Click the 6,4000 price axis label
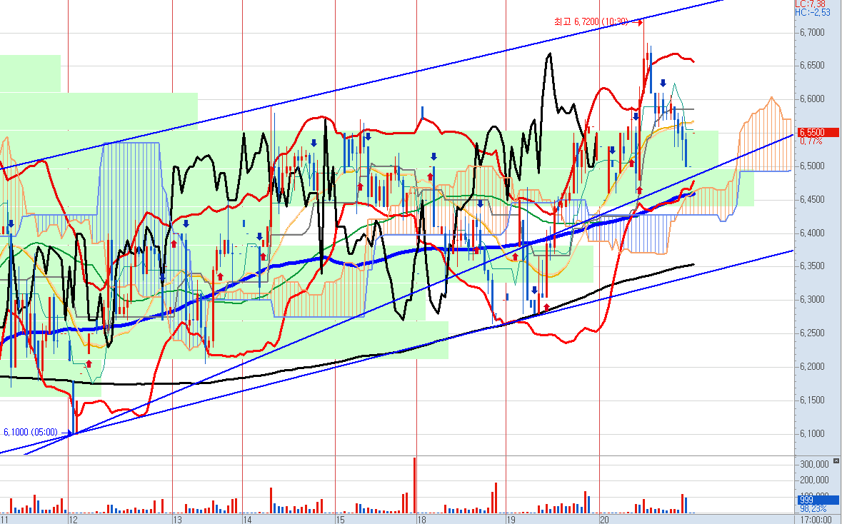Image resolution: width=842 pixels, height=524 pixels. [812, 233]
